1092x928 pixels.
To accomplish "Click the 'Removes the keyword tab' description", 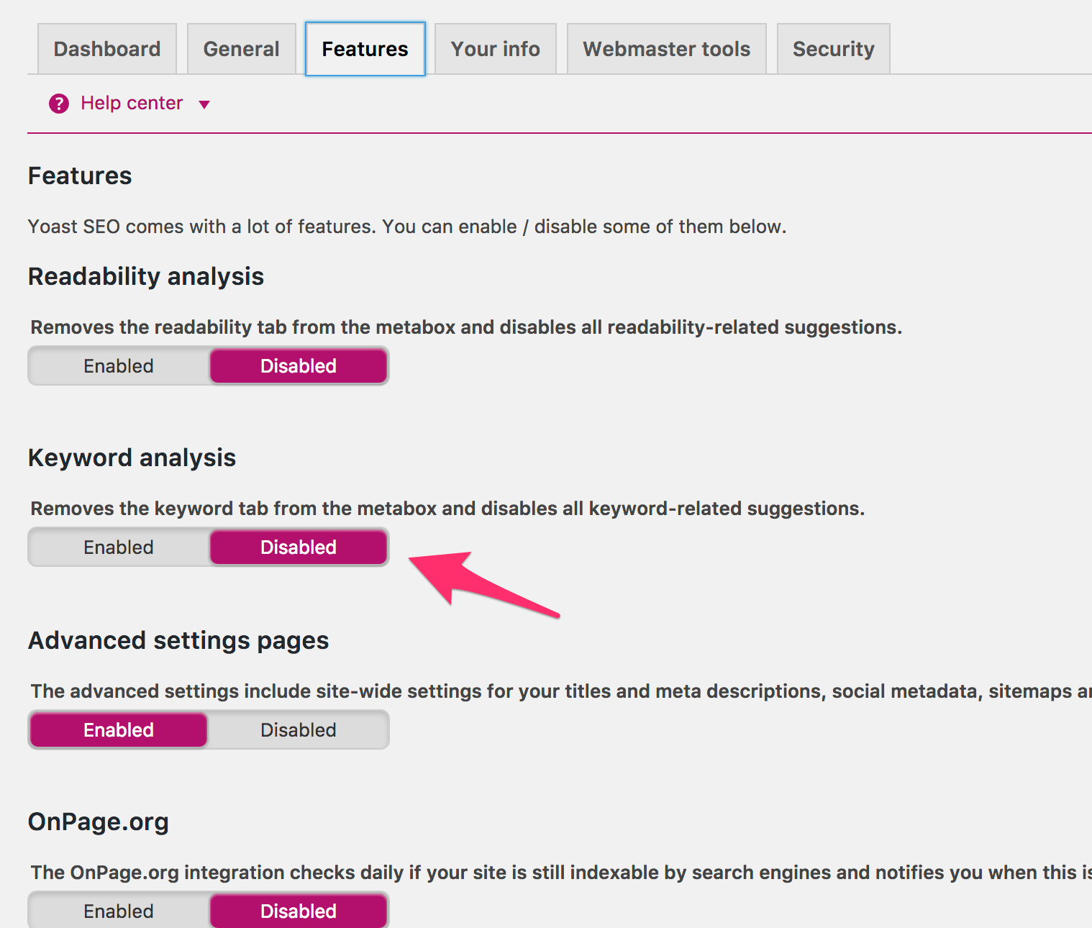I will (x=447, y=509).
